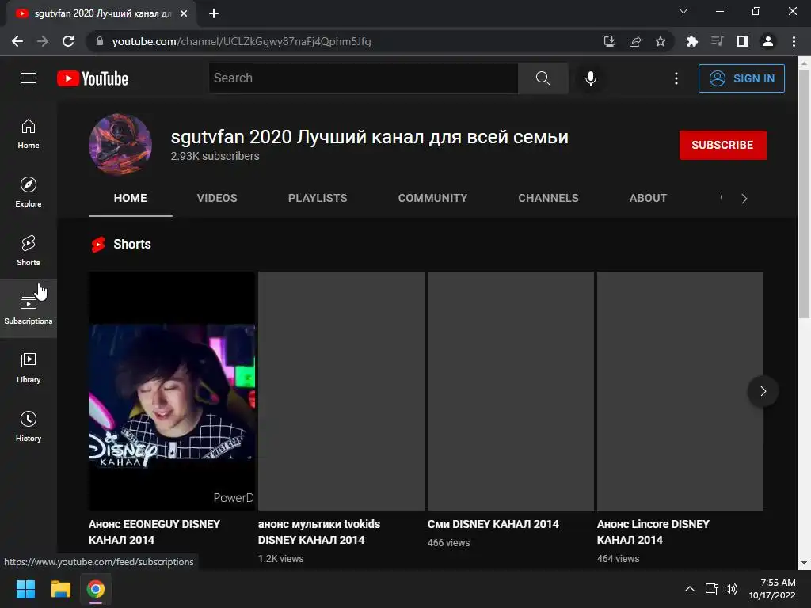Viewport: 811px width, 608px height.
Task: Open the media control icon in Chrome toolbar
Action: tap(717, 41)
